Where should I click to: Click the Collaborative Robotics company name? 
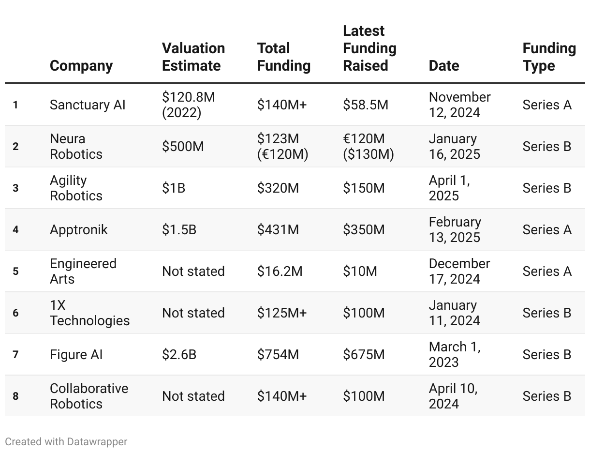point(89,396)
